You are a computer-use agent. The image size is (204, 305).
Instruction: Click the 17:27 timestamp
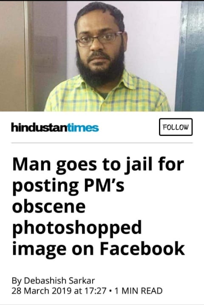[95, 291]
